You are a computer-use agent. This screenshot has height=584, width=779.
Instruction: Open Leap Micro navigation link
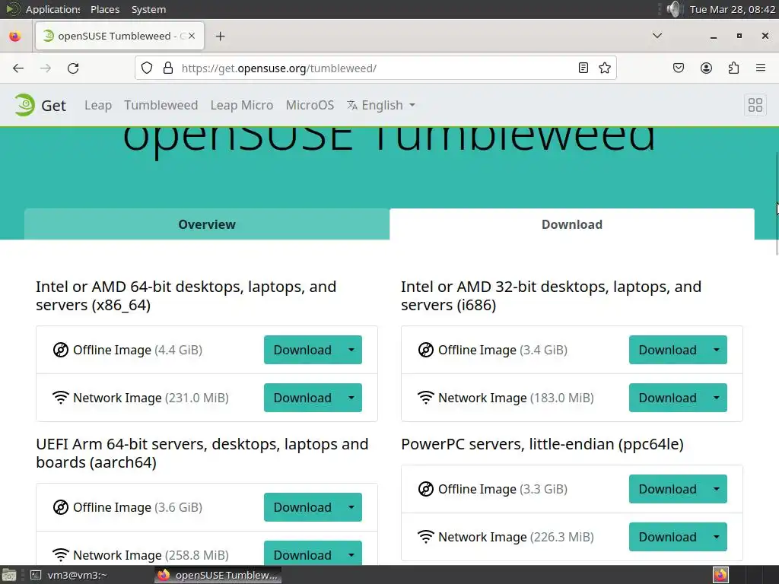pos(241,105)
